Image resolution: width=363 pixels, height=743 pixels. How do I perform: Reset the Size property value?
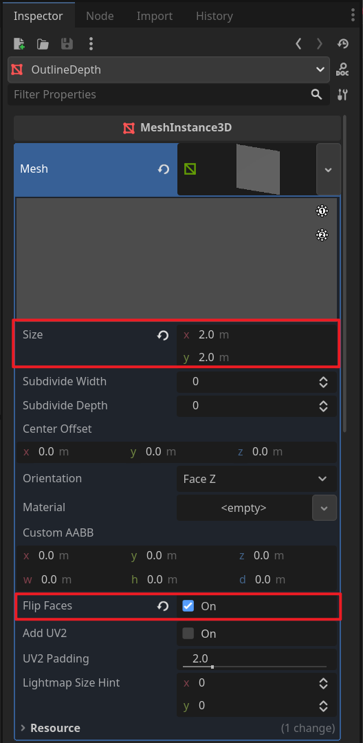tap(163, 336)
